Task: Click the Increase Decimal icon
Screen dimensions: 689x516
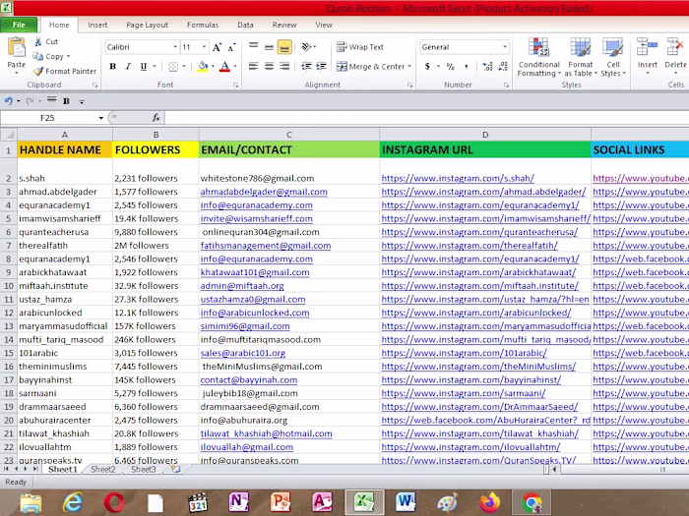Action: [x=487, y=66]
